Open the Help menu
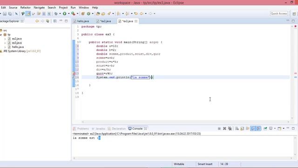 [x=95, y=7]
